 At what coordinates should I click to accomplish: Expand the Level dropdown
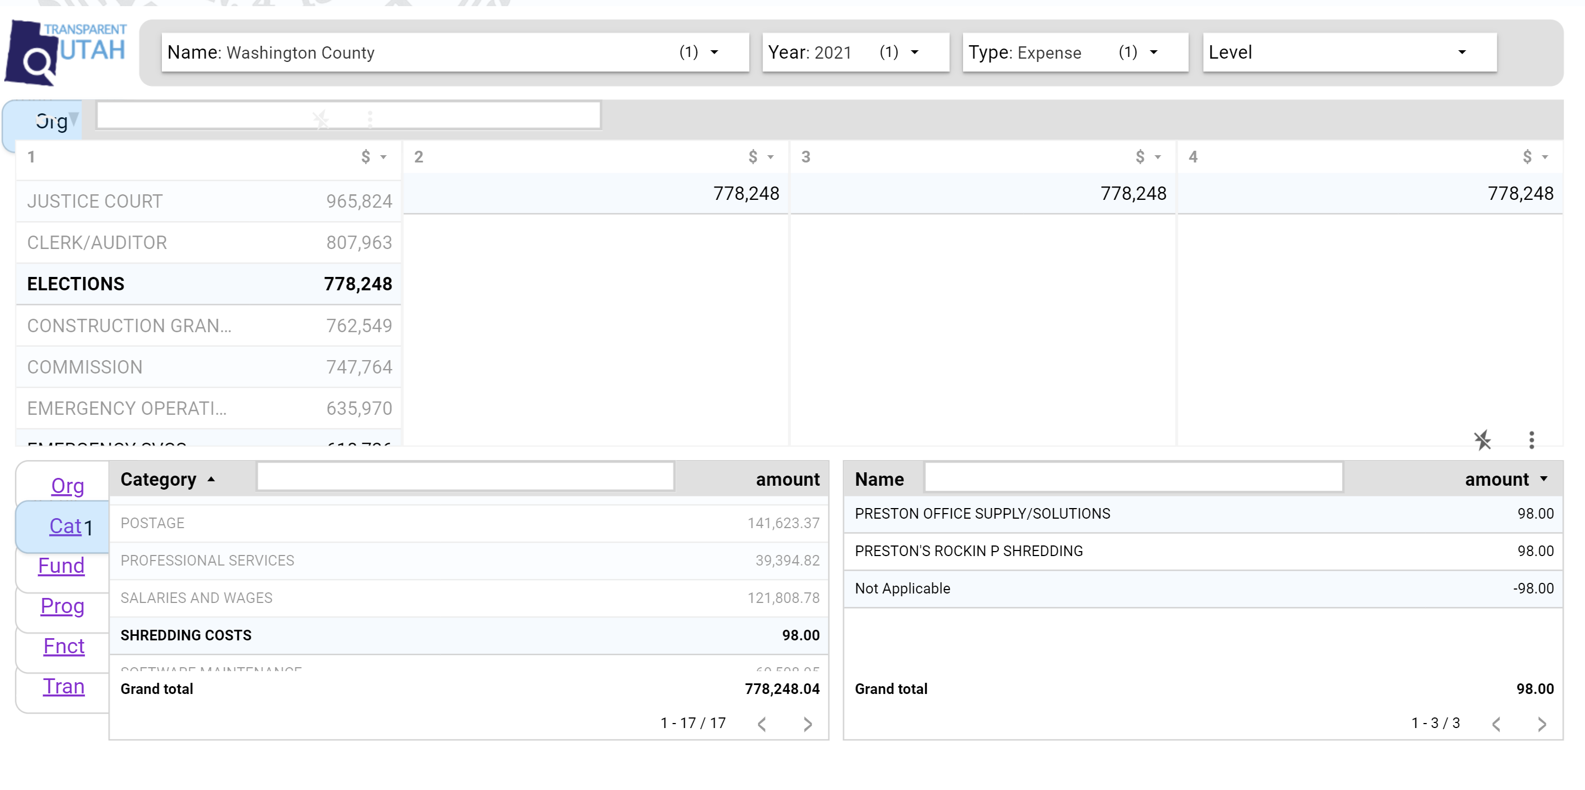click(1349, 52)
